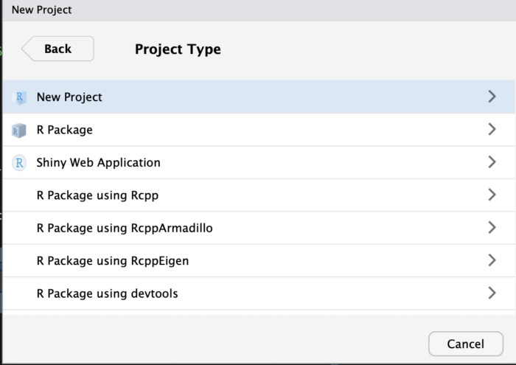This screenshot has width=516, height=365.
Task: Open the chevron for R Package using RcppArmadillo
Action: point(492,227)
